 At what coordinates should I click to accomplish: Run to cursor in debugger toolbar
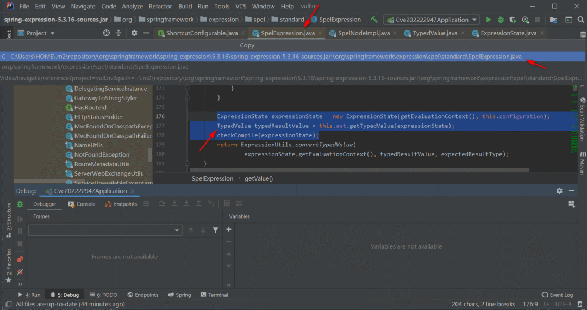tap(211, 203)
